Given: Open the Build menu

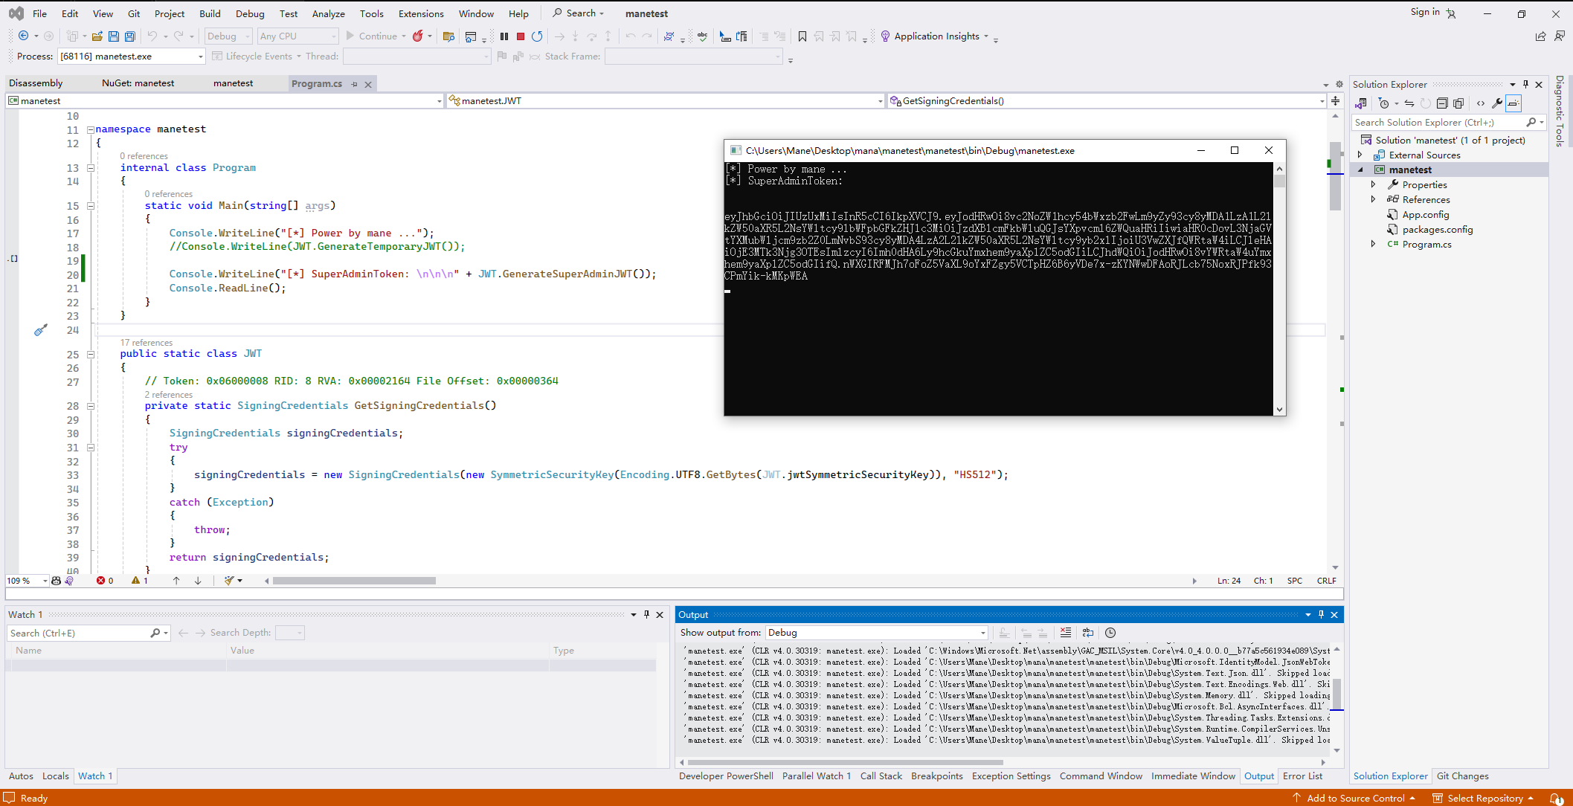Looking at the screenshot, I should pyautogui.click(x=210, y=13).
